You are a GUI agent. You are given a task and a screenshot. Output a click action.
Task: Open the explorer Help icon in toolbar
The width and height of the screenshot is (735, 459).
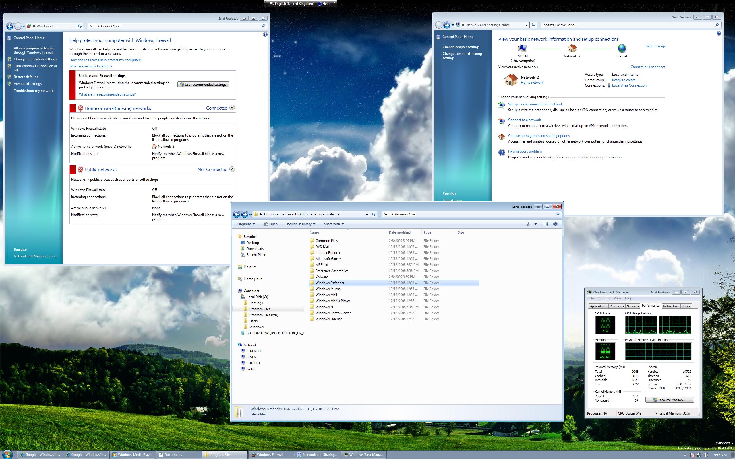(x=556, y=224)
